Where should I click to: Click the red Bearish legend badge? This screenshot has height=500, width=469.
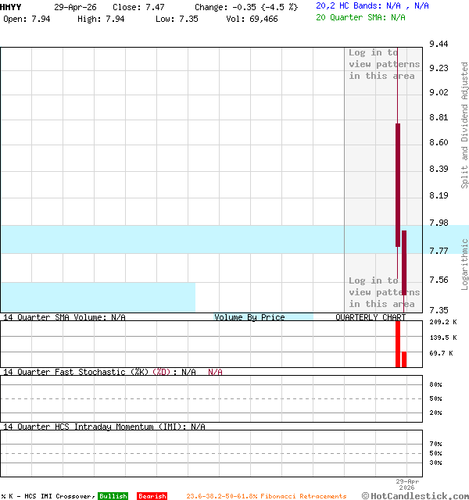click(x=152, y=496)
